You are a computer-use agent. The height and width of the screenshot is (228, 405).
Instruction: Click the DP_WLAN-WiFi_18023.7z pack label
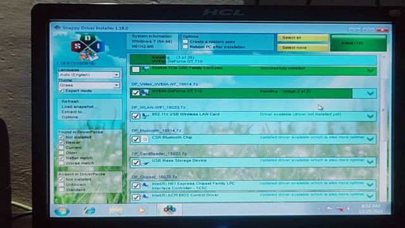point(158,107)
